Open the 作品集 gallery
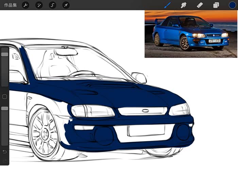Viewport: 238px width, 178px height. coord(10,5)
